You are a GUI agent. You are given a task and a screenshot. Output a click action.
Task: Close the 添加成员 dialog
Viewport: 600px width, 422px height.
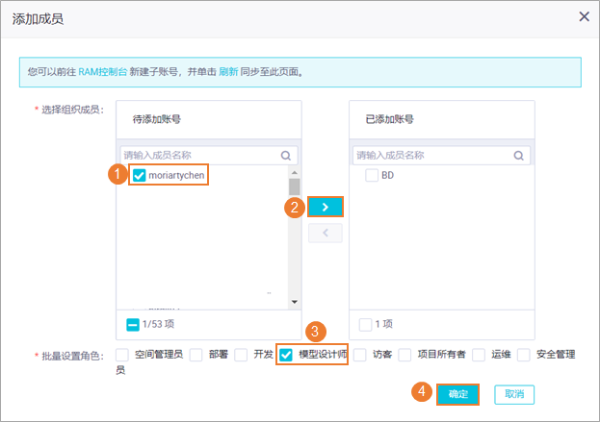[x=584, y=16]
